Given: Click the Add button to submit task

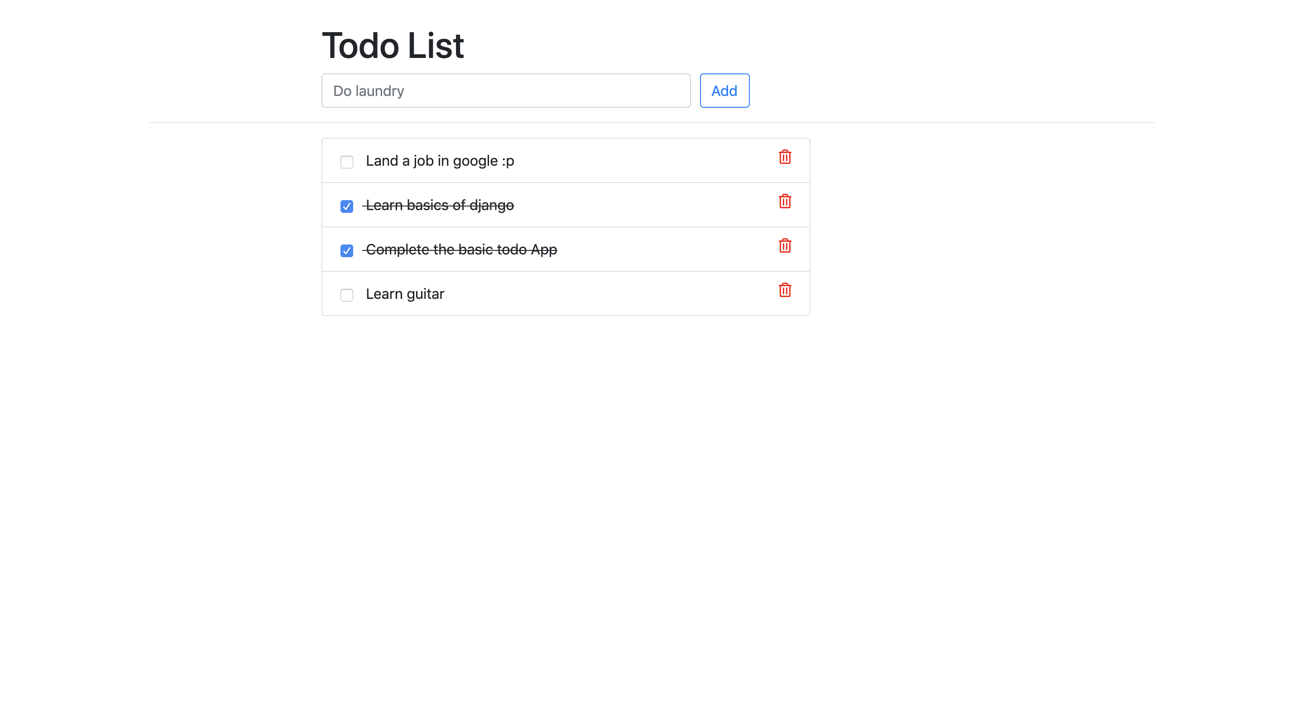Looking at the screenshot, I should click(x=724, y=90).
